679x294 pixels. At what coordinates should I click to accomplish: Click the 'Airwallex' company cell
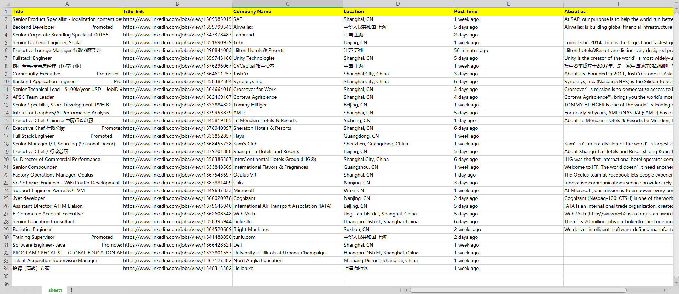coord(288,27)
